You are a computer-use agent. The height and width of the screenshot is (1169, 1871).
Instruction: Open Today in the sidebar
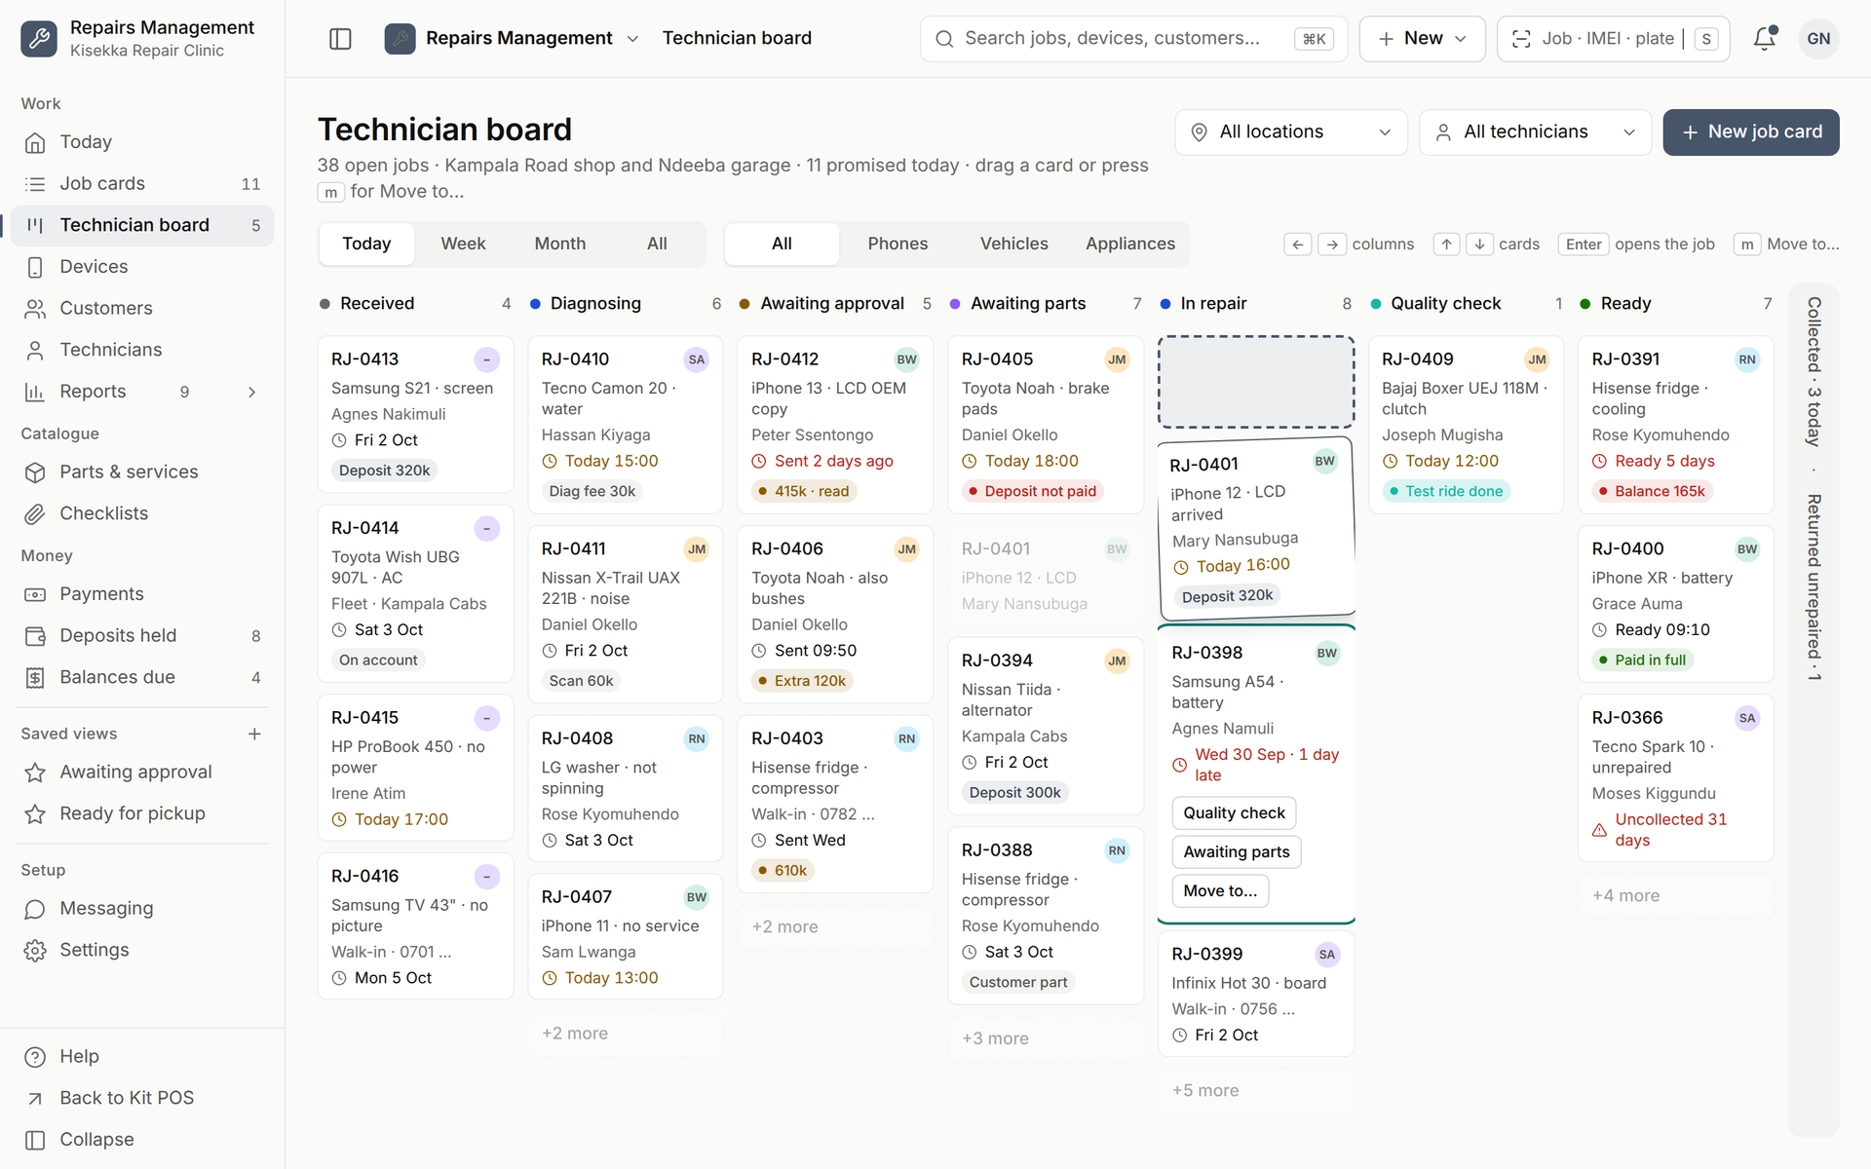point(142,142)
